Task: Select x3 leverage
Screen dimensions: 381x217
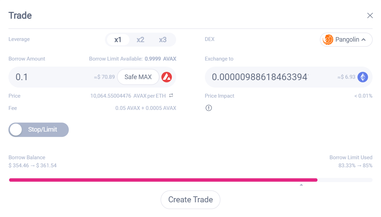Action: pos(162,40)
